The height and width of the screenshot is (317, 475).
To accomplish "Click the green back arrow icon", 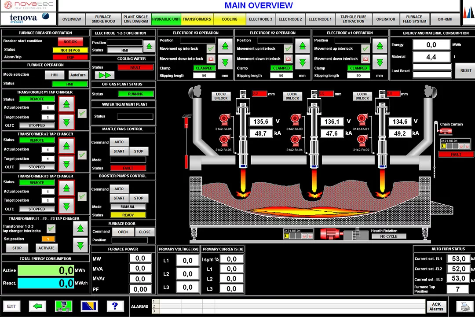I will pyautogui.click(x=37, y=306).
